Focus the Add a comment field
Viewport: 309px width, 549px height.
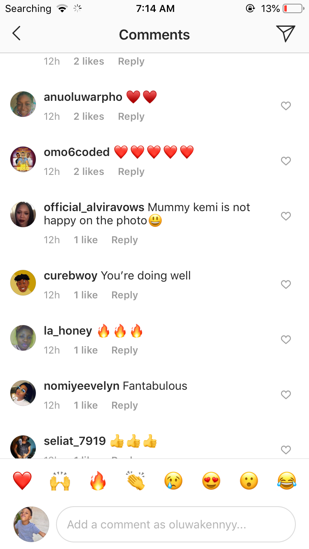176,524
